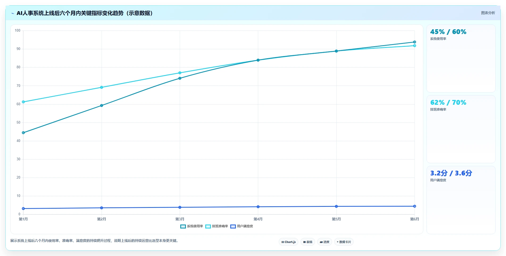Click the 系统使用率 point at 第3月
The height and width of the screenshot is (256, 506).
coord(180,78)
